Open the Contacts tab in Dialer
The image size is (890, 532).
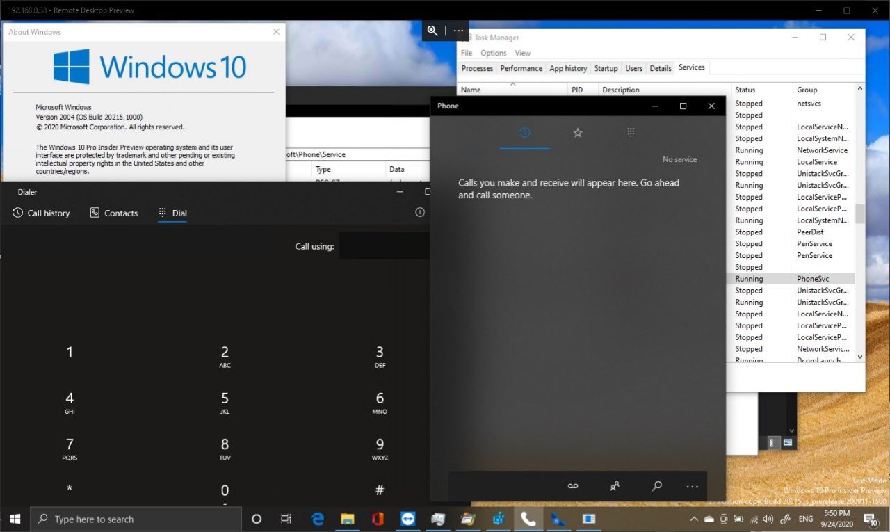[114, 213]
